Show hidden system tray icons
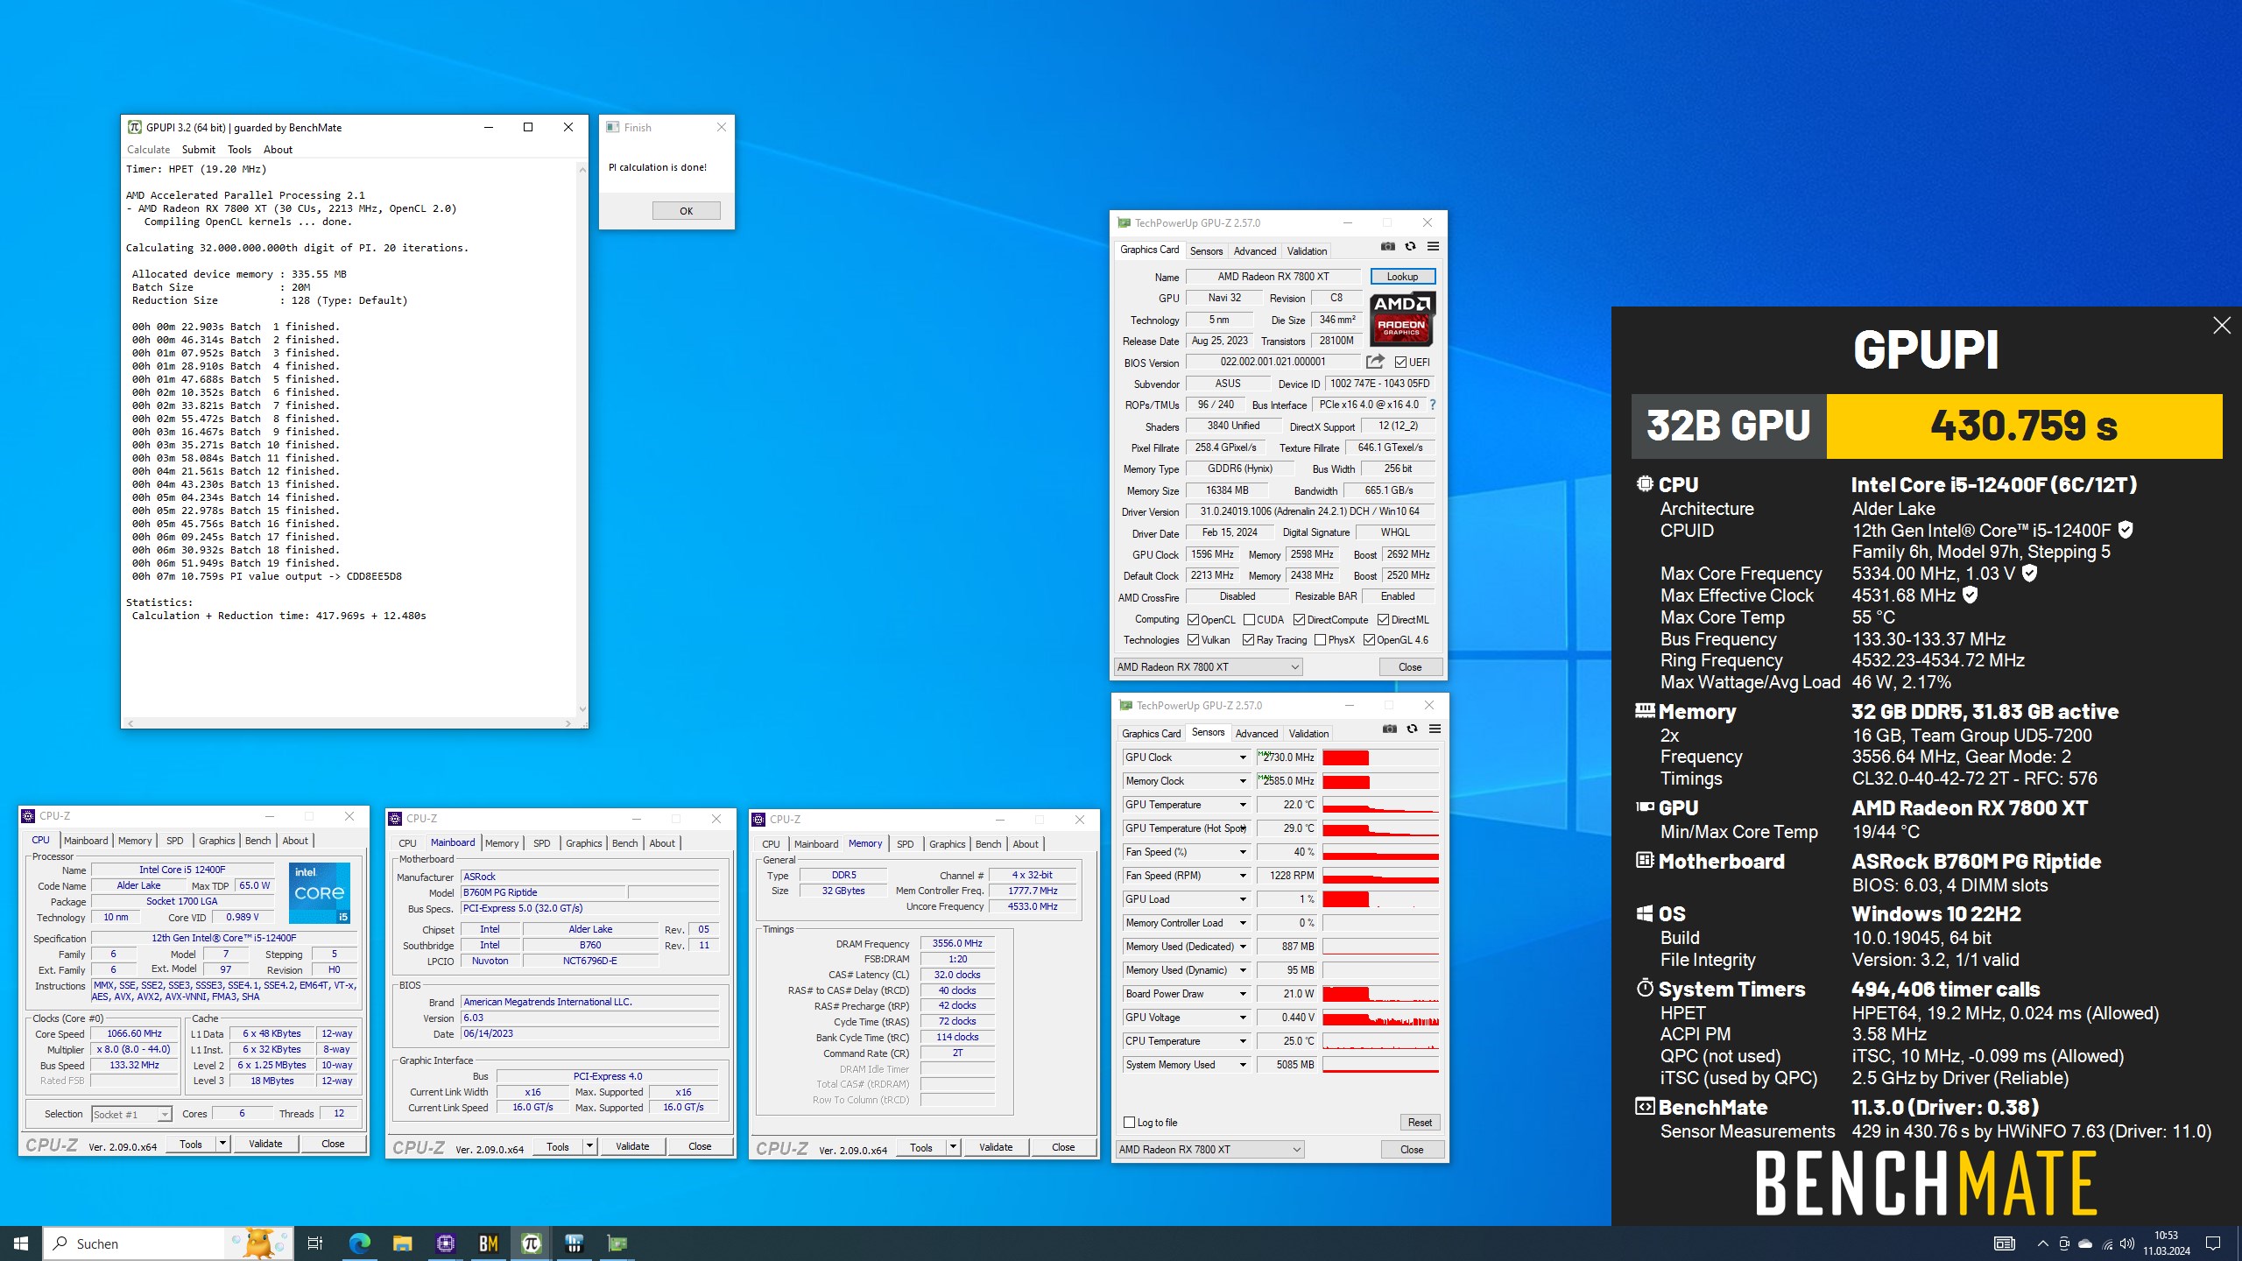The width and height of the screenshot is (2242, 1261). pyautogui.click(x=2042, y=1243)
